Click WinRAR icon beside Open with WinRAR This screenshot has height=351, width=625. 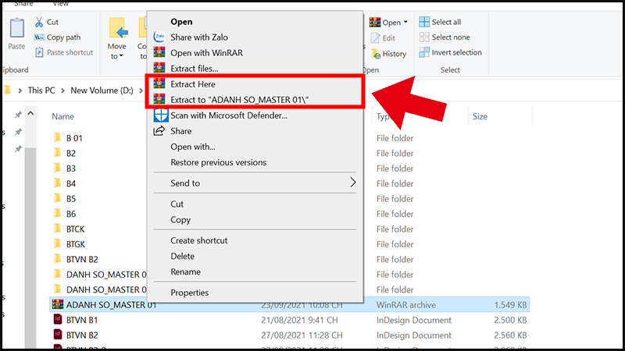159,52
